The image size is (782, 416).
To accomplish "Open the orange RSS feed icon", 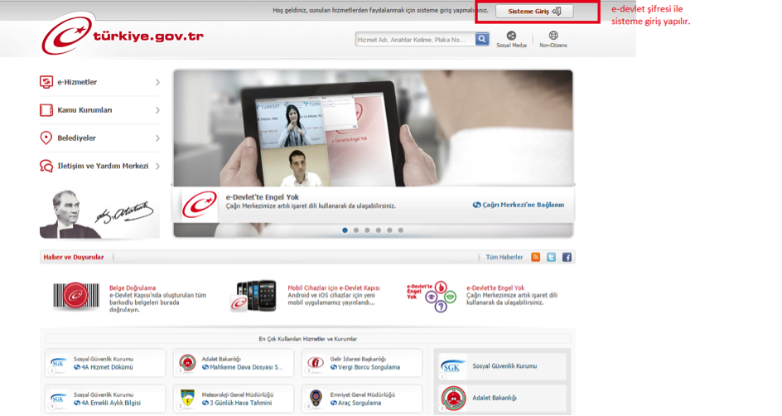I will [536, 257].
